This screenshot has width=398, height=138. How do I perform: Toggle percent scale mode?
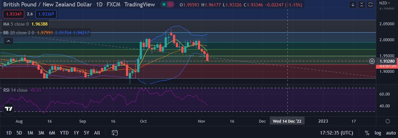tap(367, 133)
